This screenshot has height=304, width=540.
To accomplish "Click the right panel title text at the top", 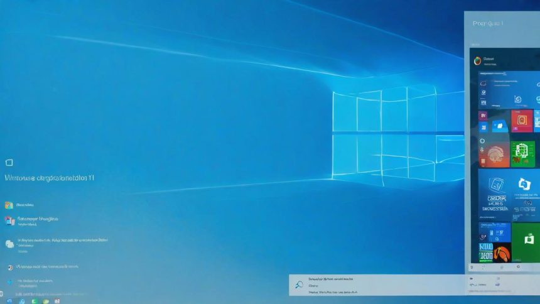I will [x=488, y=23].
